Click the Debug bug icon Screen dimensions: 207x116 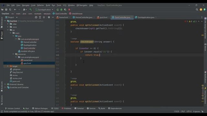[x=61, y=10]
